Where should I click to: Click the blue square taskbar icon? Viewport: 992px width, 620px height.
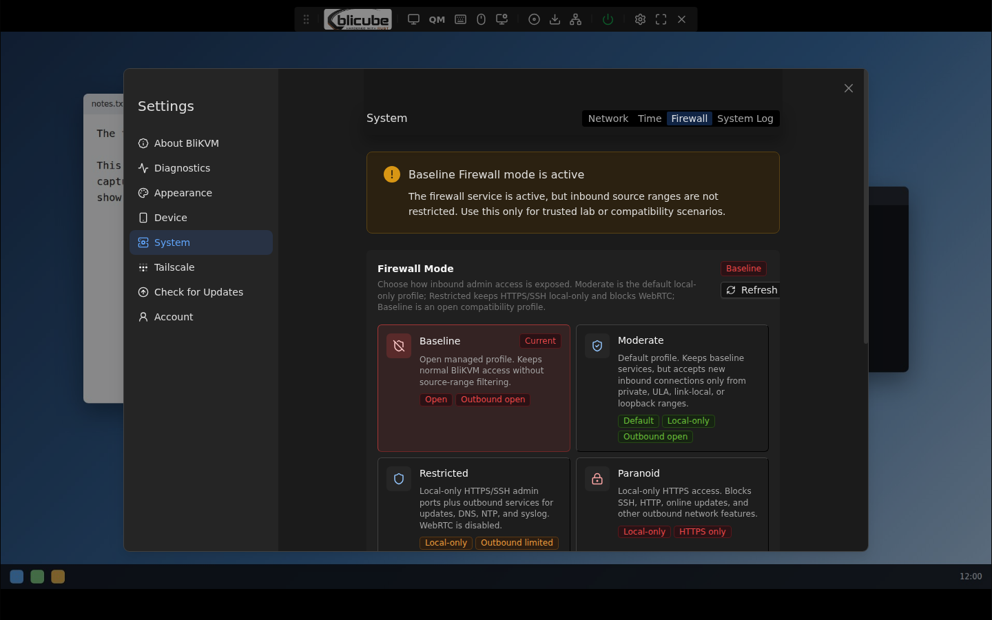(x=17, y=577)
